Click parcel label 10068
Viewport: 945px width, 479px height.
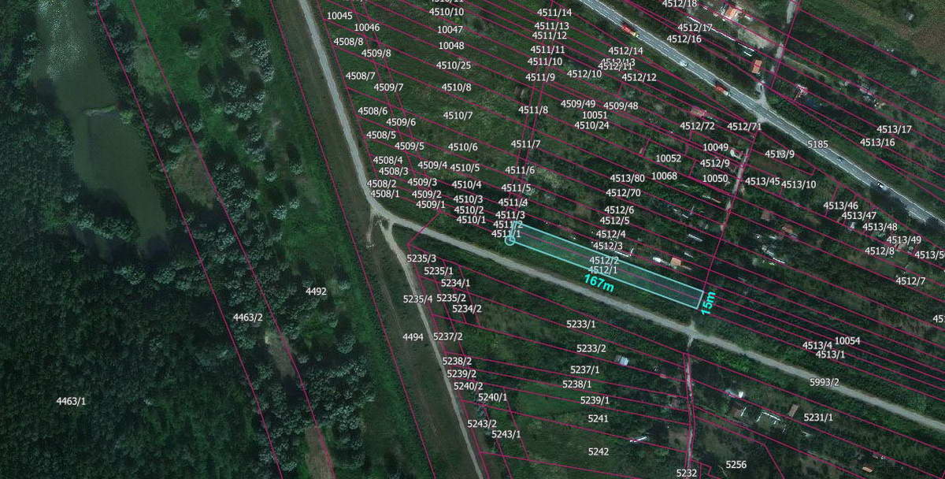point(664,176)
